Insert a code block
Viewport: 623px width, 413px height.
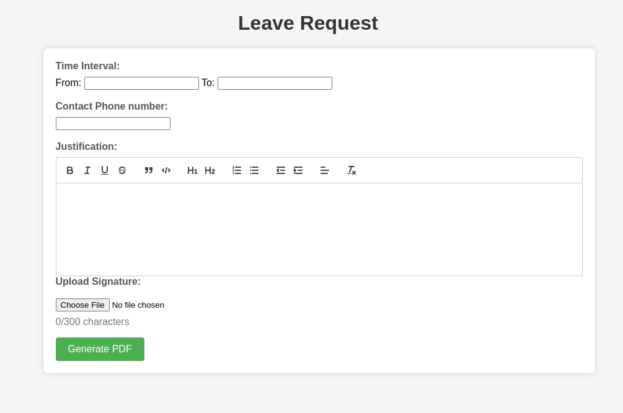coord(166,170)
